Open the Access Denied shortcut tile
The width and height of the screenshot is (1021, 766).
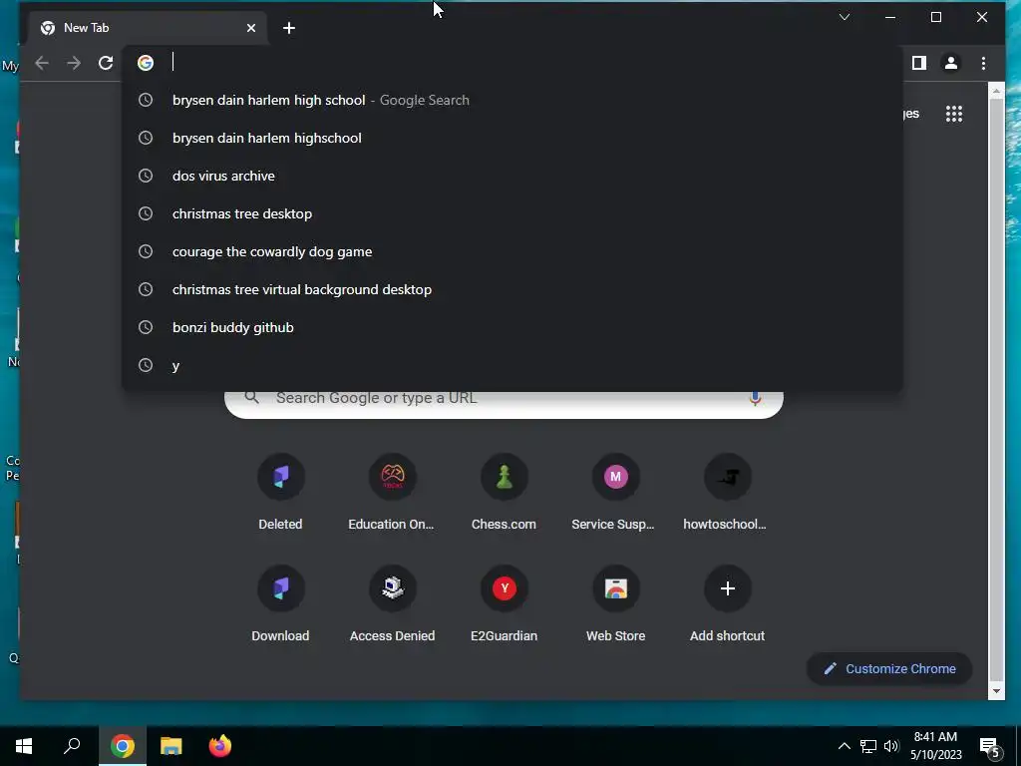[x=392, y=605]
